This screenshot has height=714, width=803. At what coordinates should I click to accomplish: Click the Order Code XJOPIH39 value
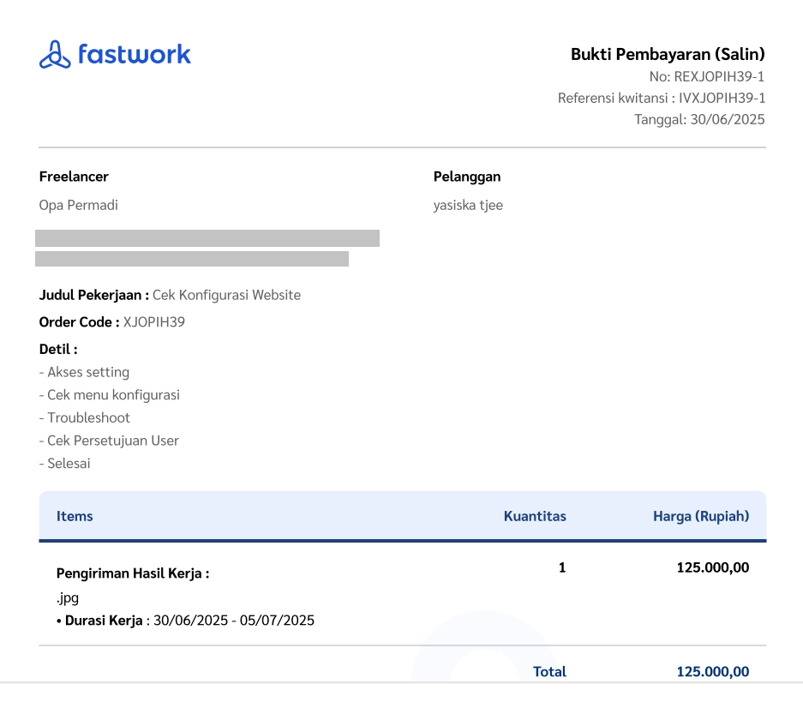click(154, 322)
